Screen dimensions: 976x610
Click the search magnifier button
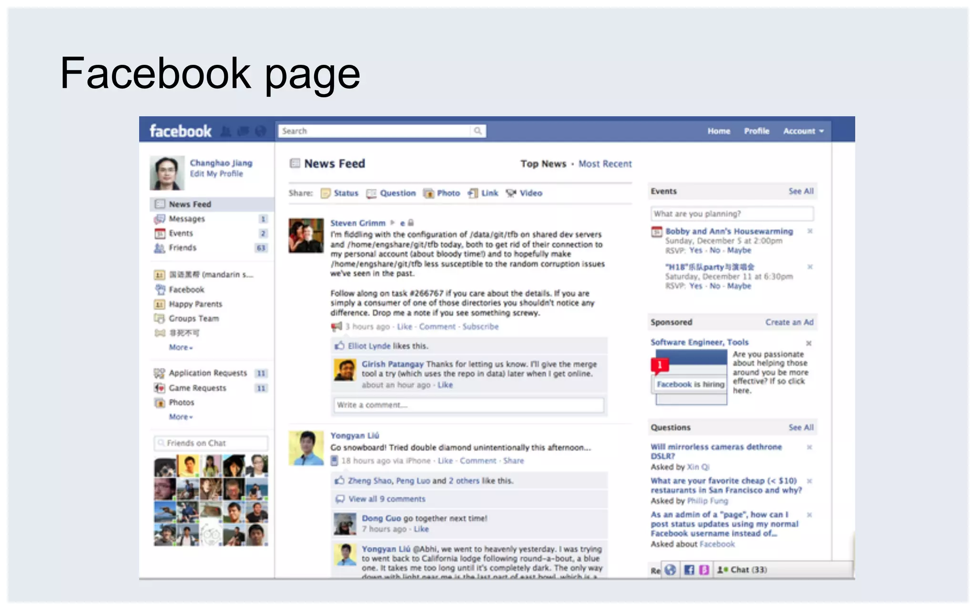click(478, 131)
